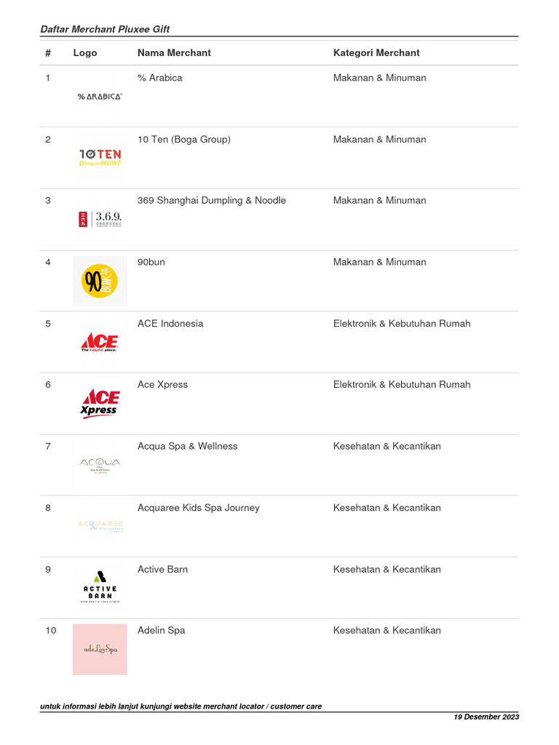
Task: Click the % Arabica logo
Action: (x=100, y=96)
